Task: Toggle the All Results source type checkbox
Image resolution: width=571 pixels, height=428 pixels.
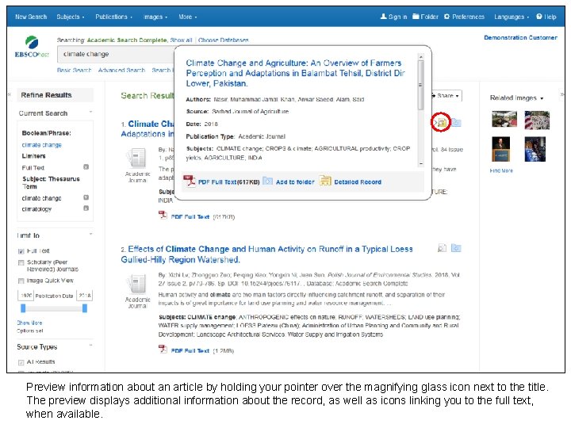Action: tap(21, 362)
